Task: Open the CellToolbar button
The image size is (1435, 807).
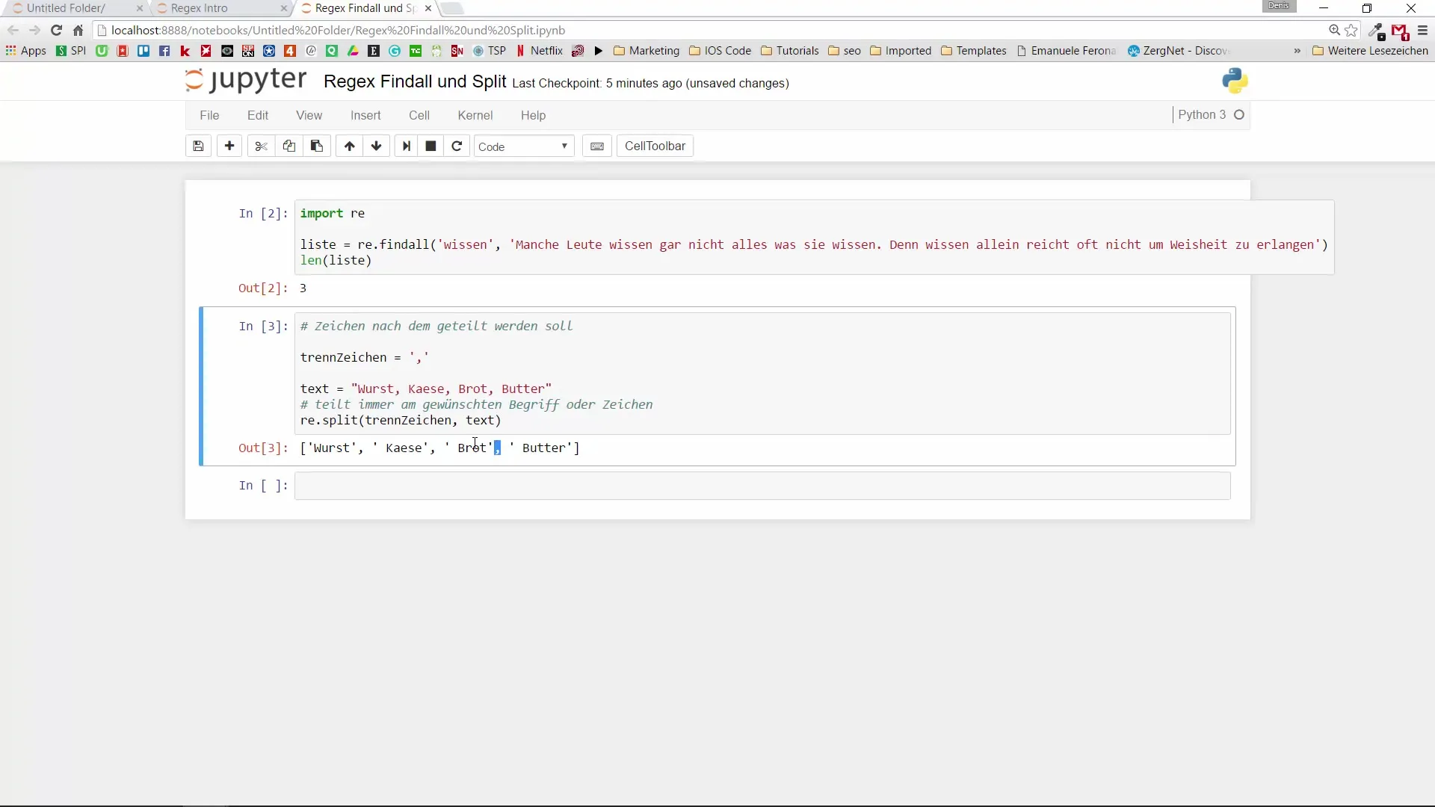Action: coord(655,146)
